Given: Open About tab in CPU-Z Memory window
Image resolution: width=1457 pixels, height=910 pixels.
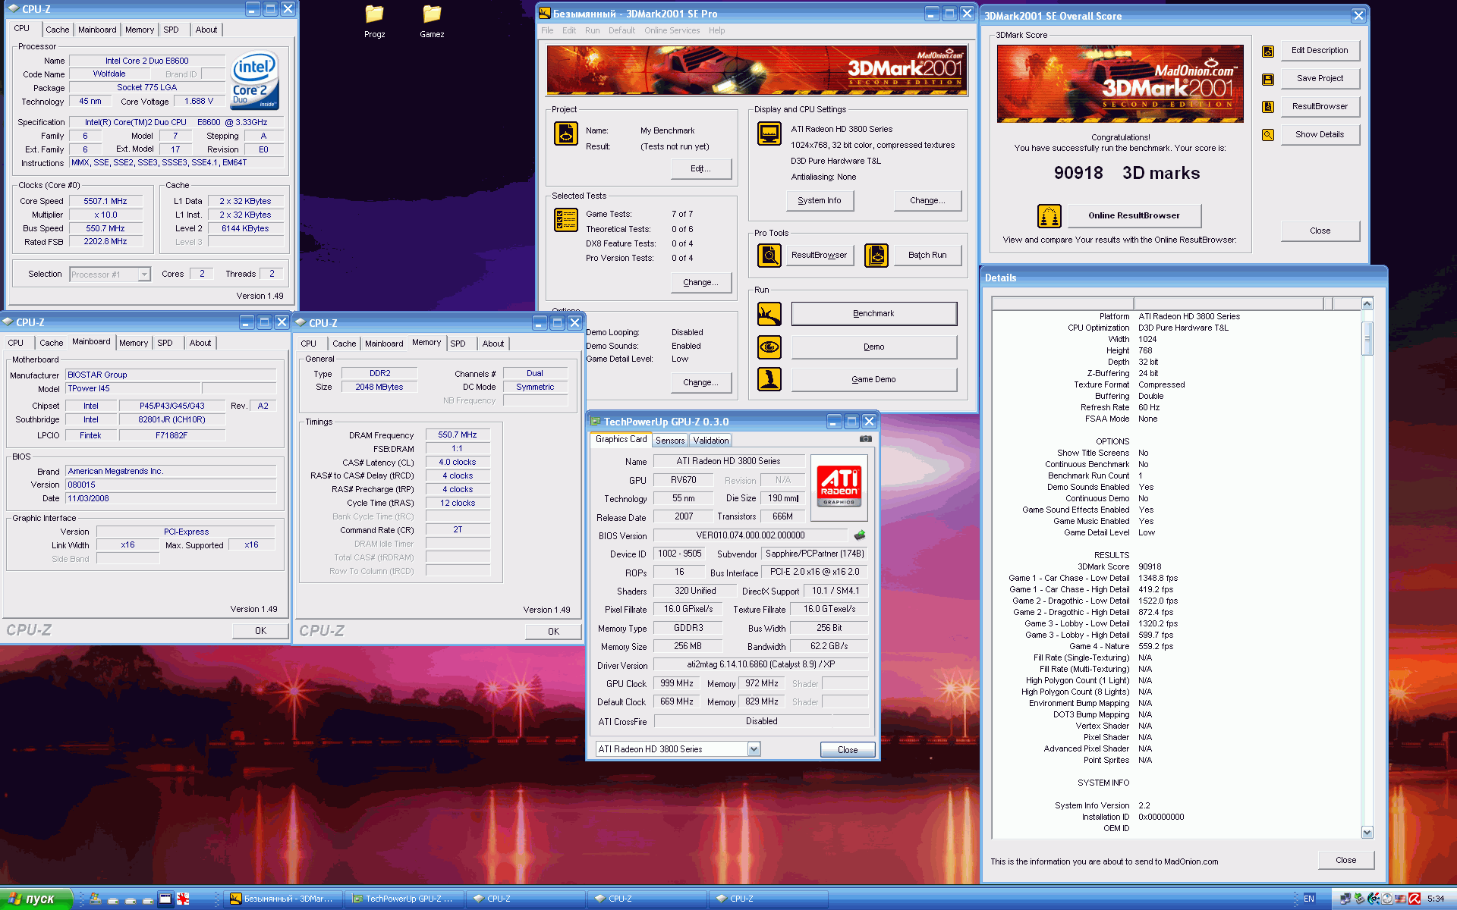Looking at the screenshot, I should point(493,344).
